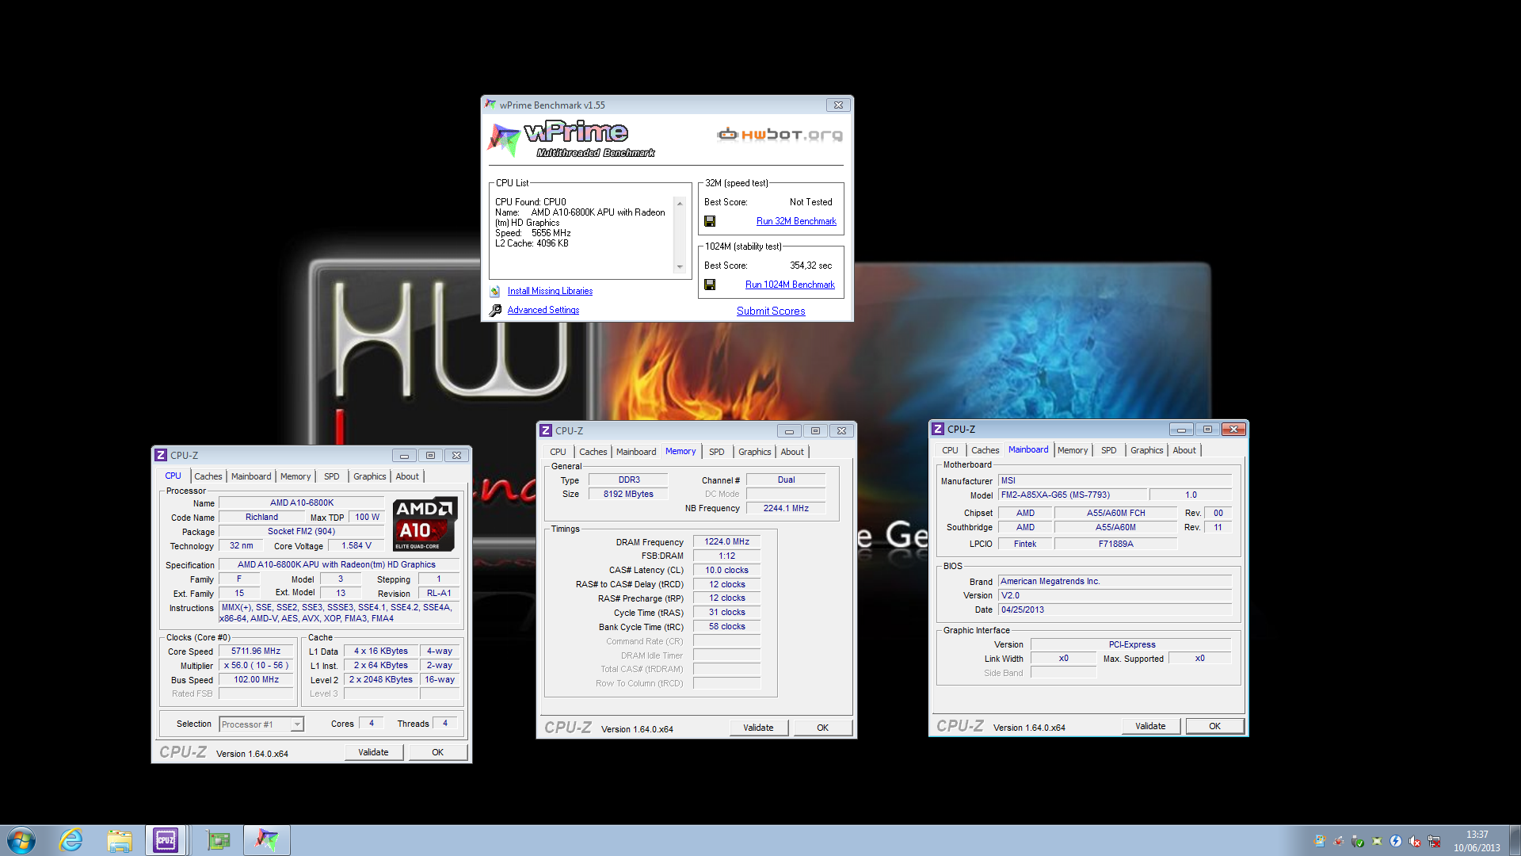Screen dimensions: 1521x856
Task: Click the Code Name field showing Richland
Action: [261, 517]
